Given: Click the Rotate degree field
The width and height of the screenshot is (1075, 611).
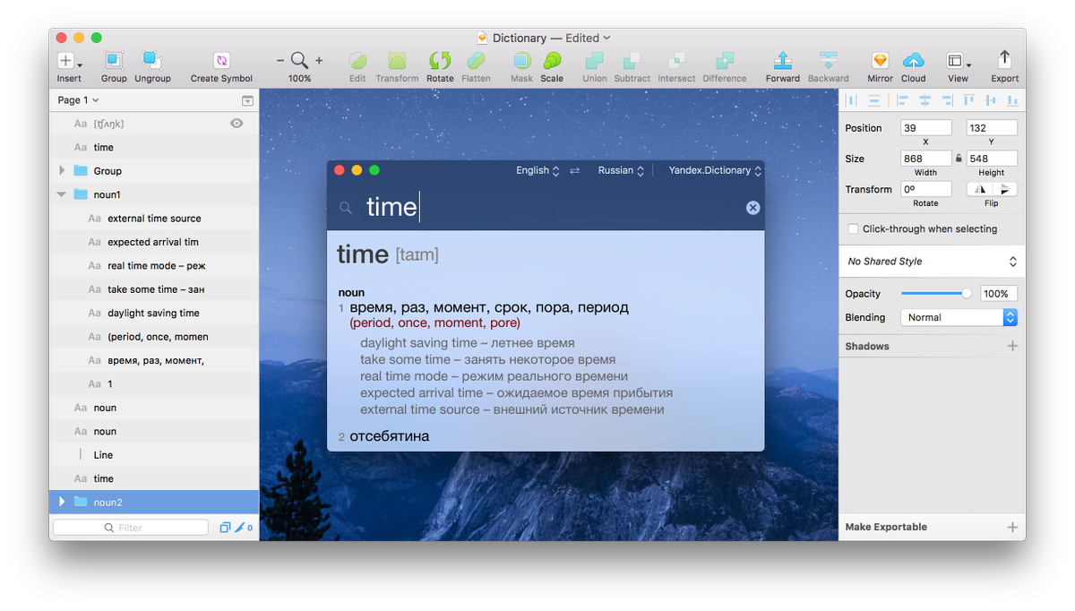Looking at the screenshot, I should pos(926,189).
